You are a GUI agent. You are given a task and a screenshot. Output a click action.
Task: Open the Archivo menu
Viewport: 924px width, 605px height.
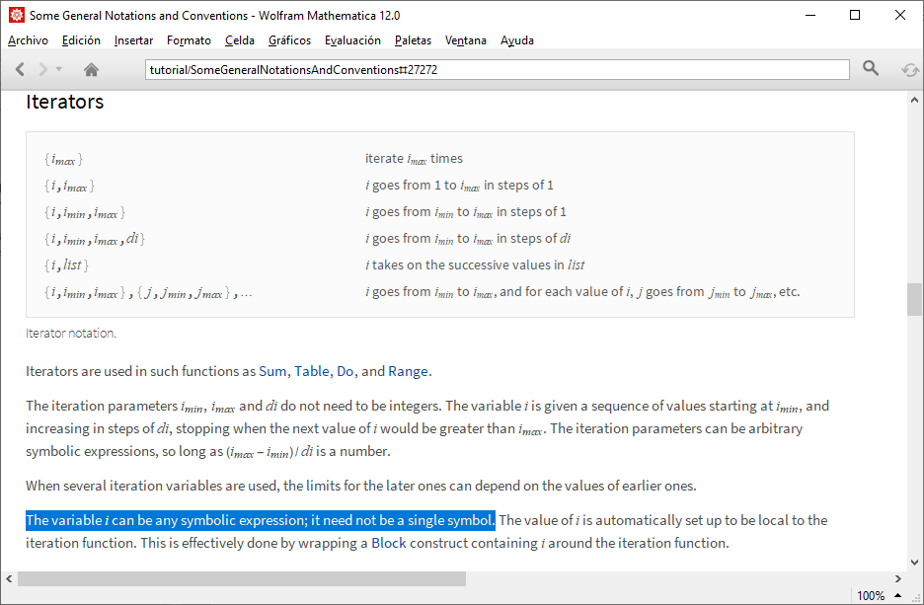point(28,40)
